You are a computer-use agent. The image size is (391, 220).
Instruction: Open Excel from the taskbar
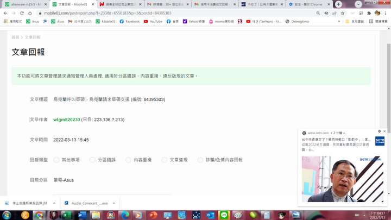click(67, 215)
